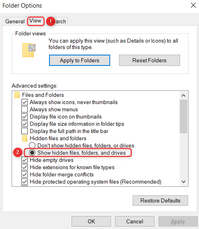Viewport: 199px width, 229px height.
Task: Open the View tab
Action: coord(35,21)
